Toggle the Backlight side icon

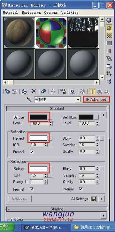pyautogui.click(x=109, y=28)
